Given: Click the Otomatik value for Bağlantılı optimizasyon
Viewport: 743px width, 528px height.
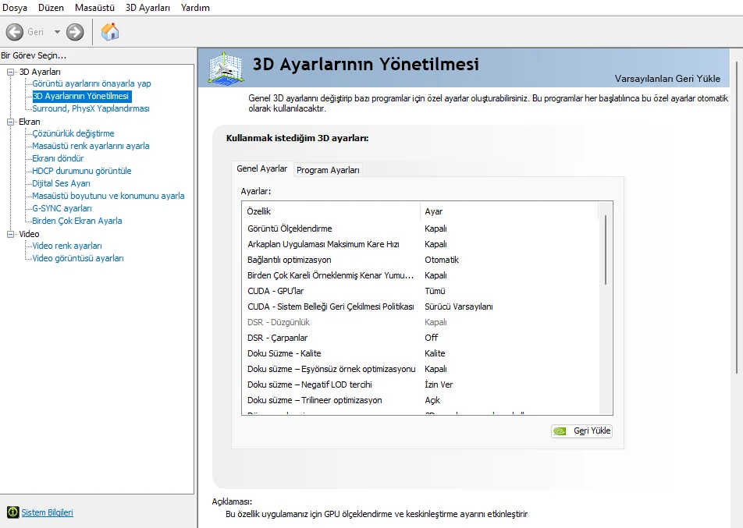Looking at the screenshot, I should [442, 260].
